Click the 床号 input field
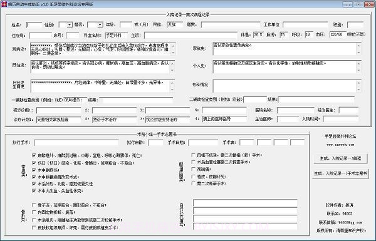Image resolution: width=376 pixels, height=241 pixels. pos(72,36)
